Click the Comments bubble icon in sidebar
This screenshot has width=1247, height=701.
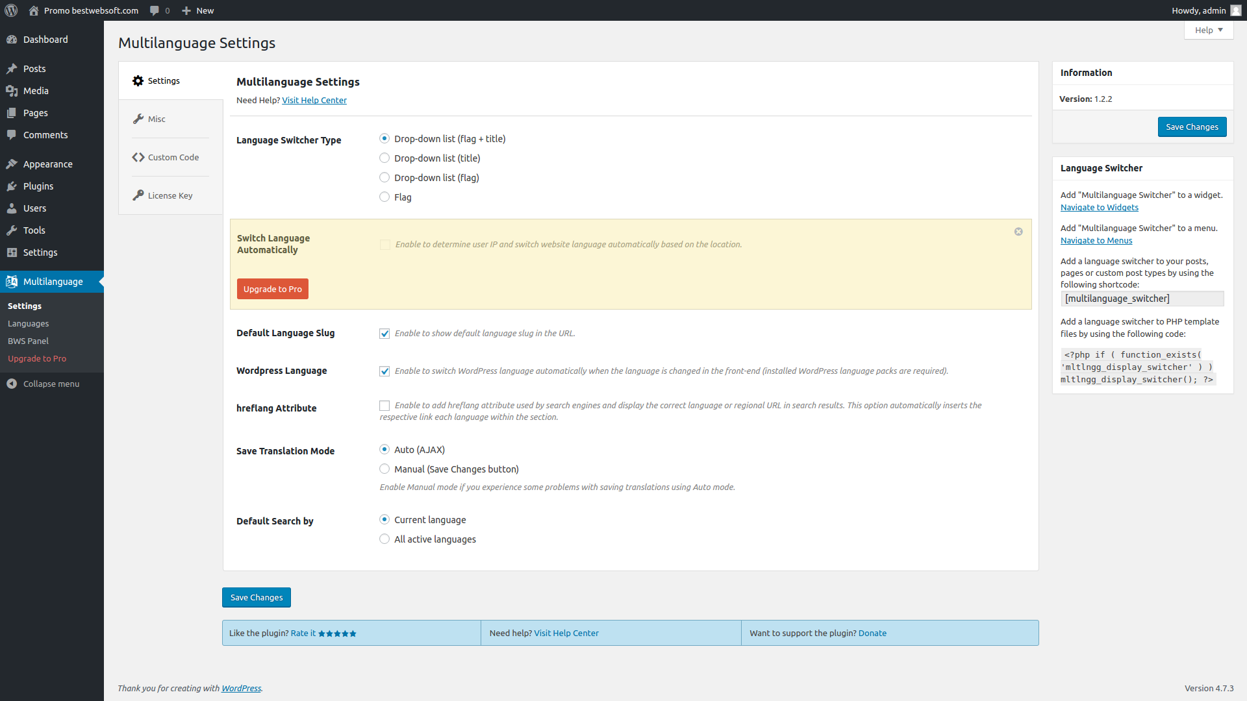point(12,135)
